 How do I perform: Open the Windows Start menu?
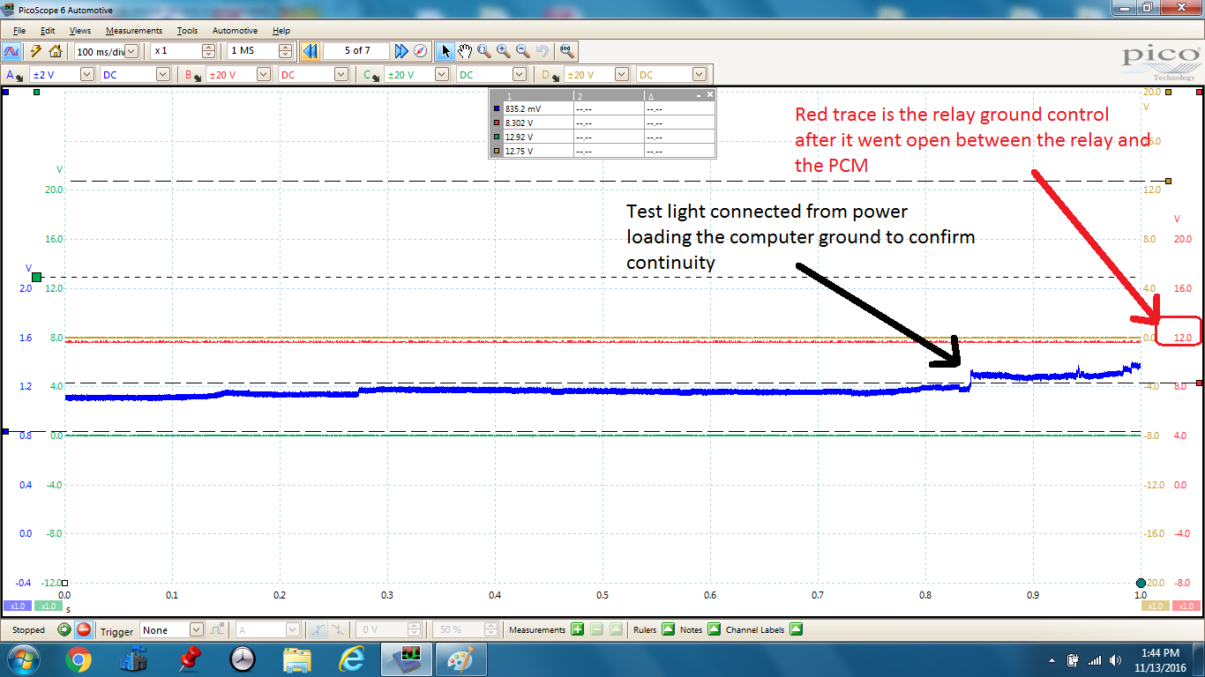pos(24,659)
